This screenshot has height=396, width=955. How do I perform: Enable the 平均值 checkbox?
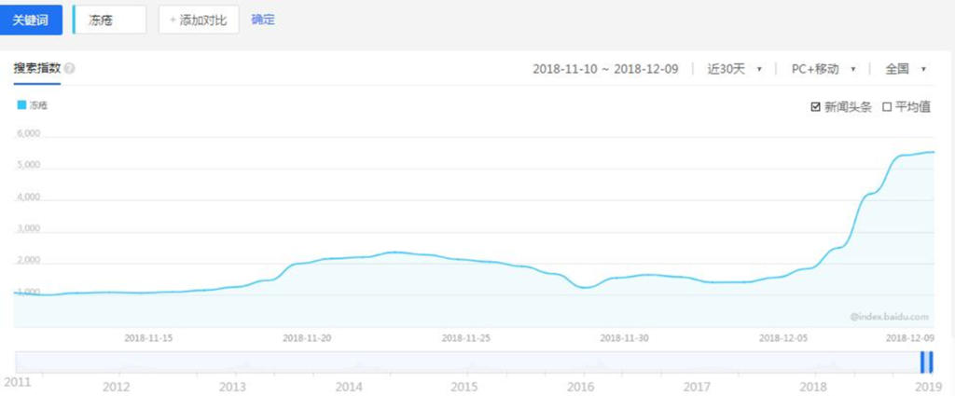887,107
